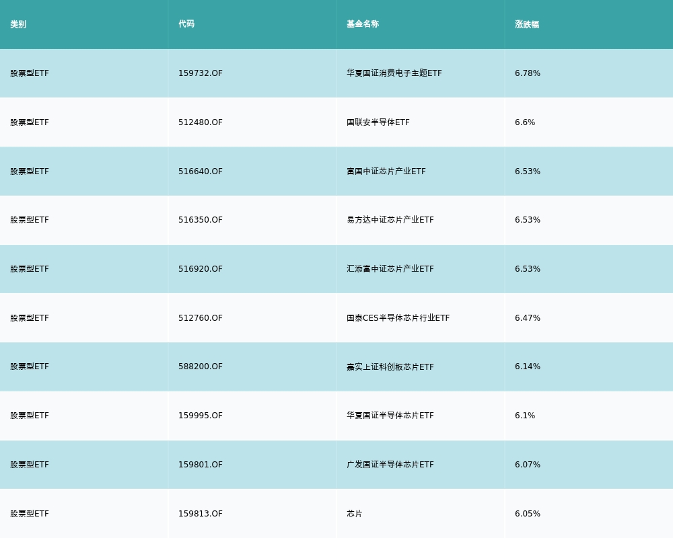Click 6.53% in the 516350.OF row
673x538 pixels.
(x=528, y=220)
